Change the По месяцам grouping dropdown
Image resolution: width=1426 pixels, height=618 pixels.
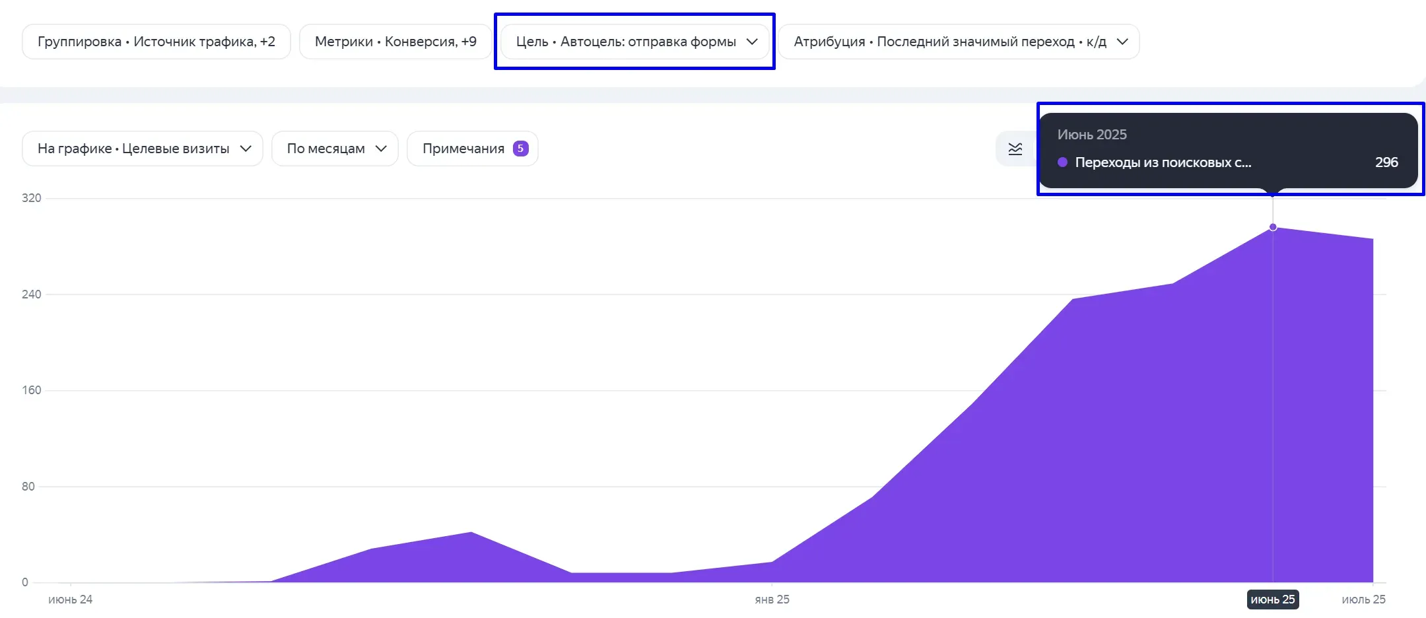335,149
